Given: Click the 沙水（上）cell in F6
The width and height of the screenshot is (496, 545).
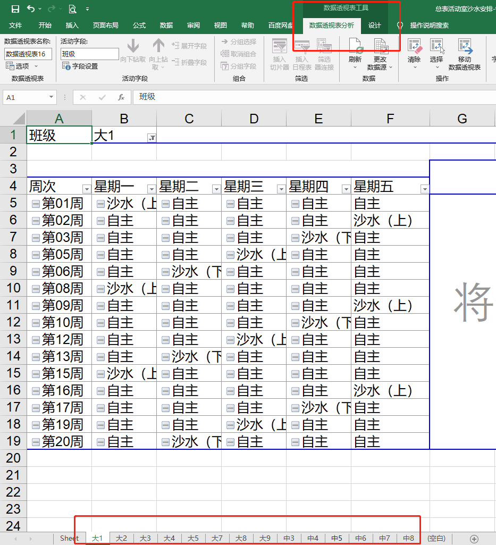Looking at the screenshot, I should [390, 220].
